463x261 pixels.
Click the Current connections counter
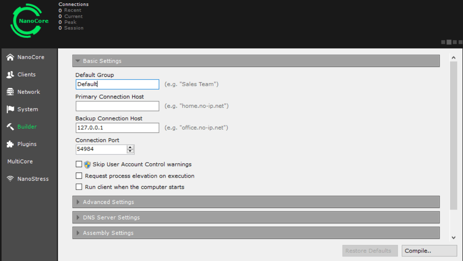tap(71, 16)
